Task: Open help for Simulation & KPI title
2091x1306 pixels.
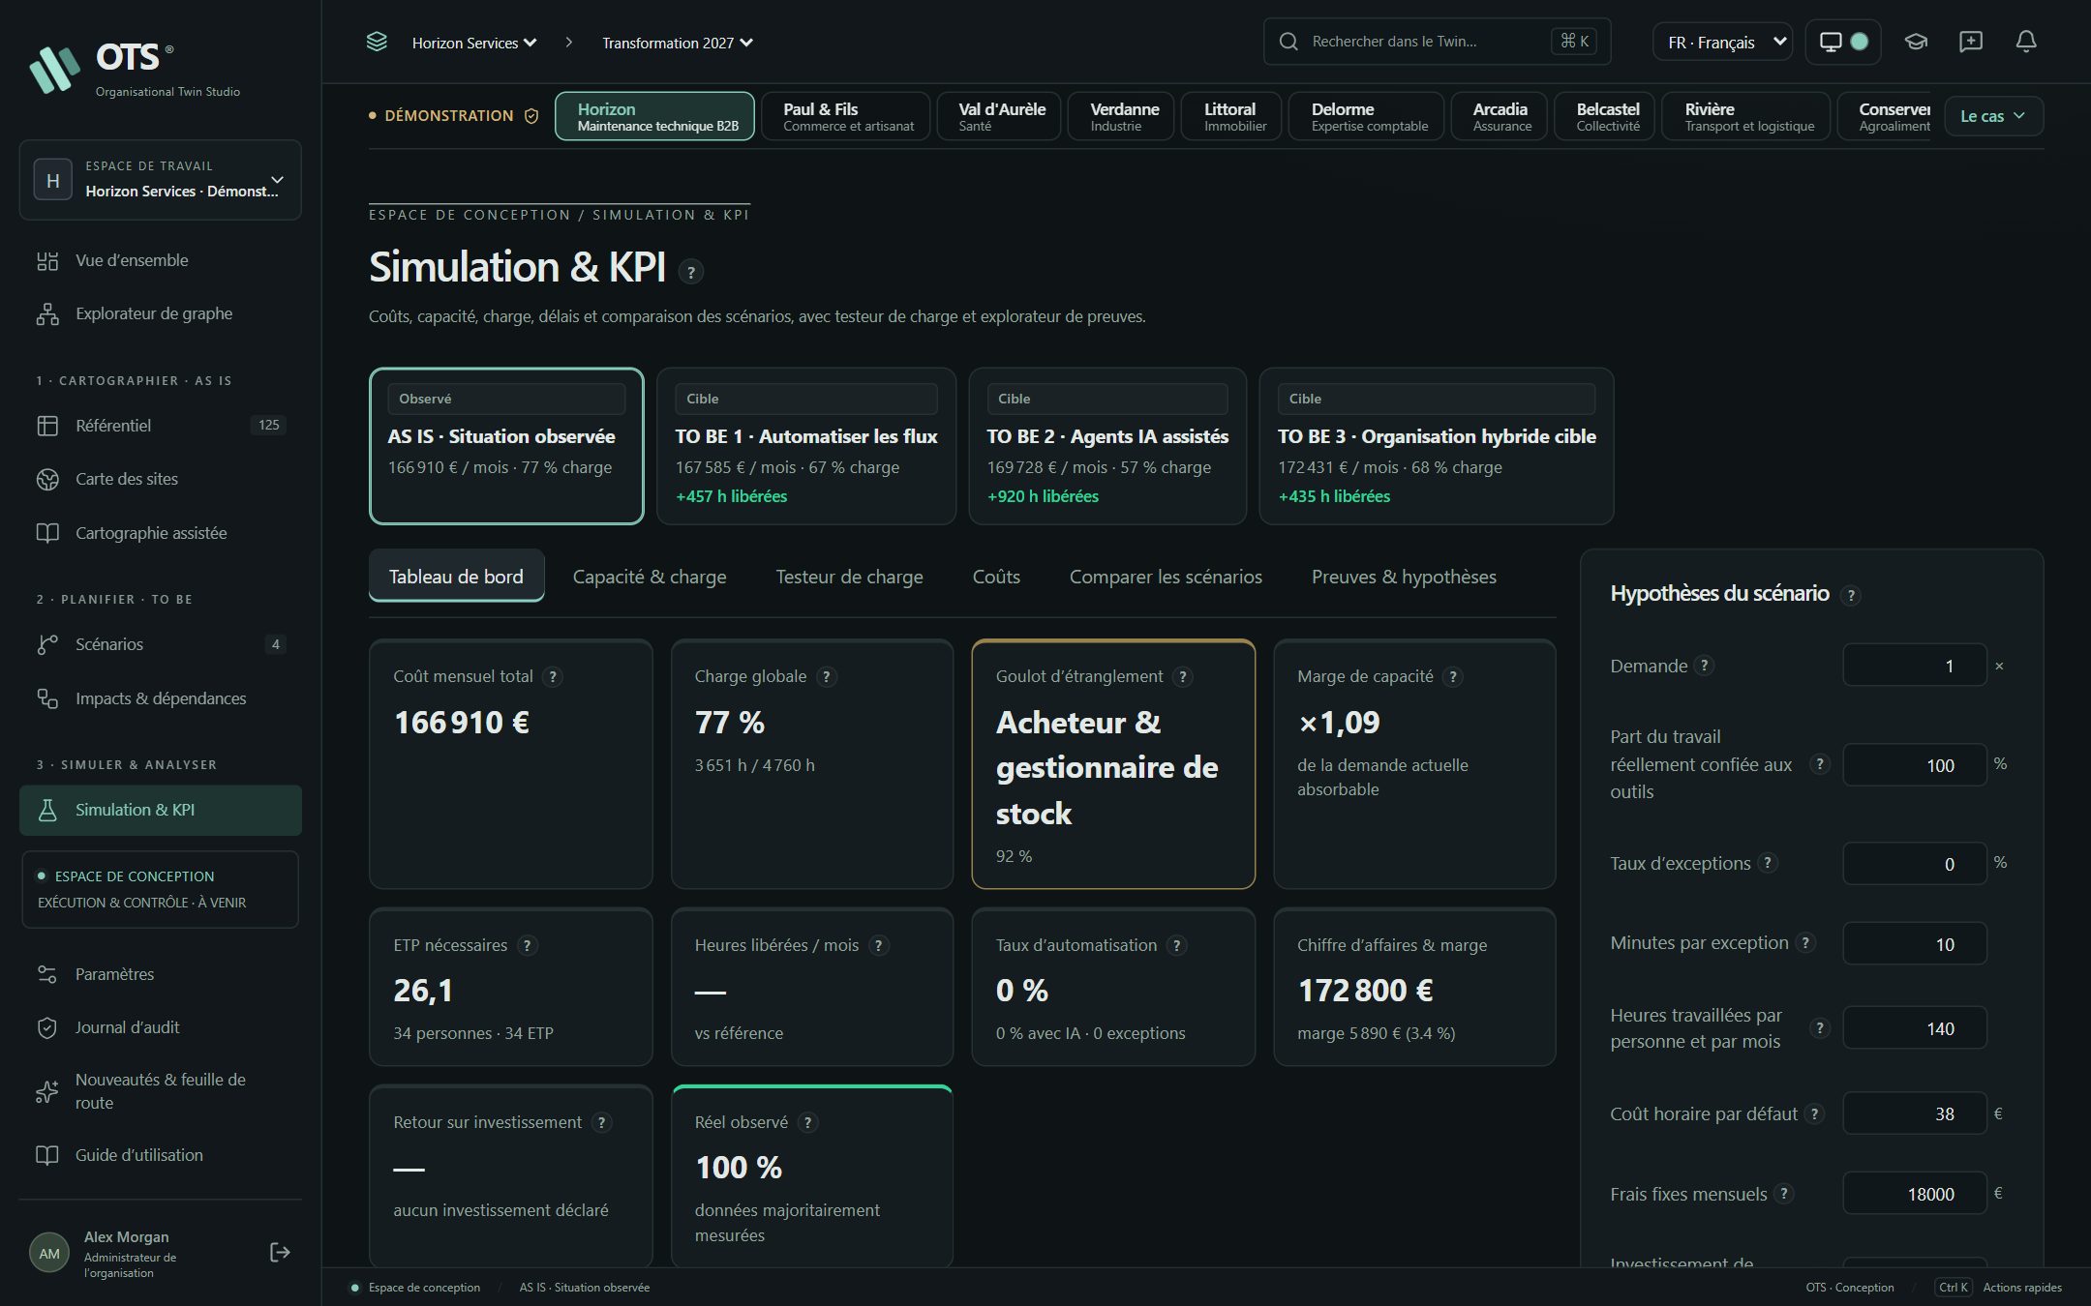Action: pos(690,272)
